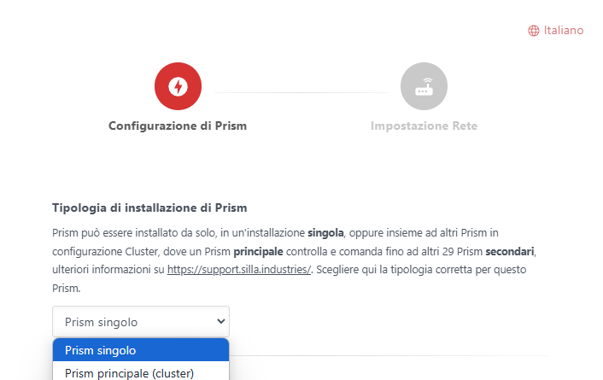Click the Italiano text label
The width and height of the screenshot is (603, 380).
(564, 31)
